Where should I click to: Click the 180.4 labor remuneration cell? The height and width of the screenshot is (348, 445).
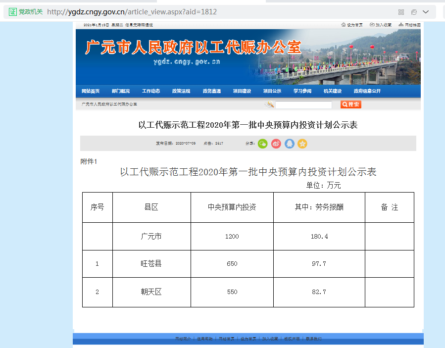pos(319,237)
